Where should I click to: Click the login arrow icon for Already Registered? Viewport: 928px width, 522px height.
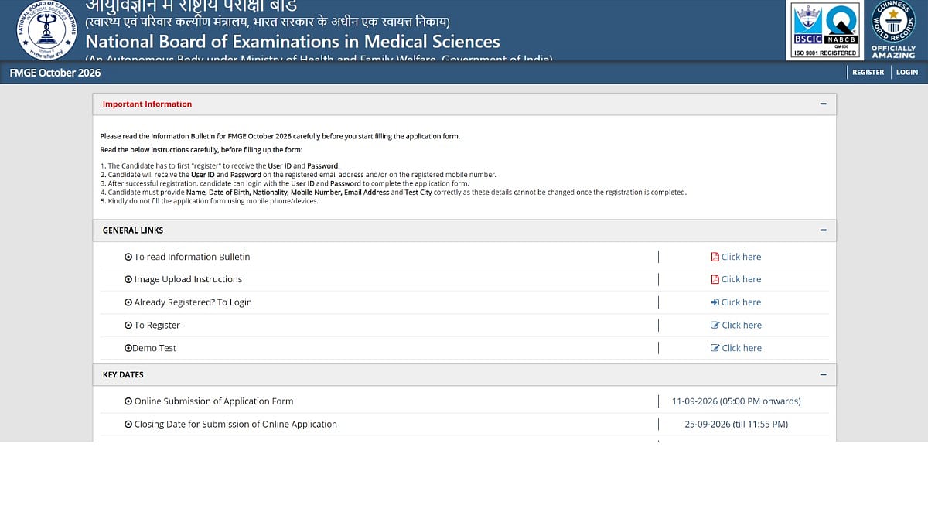715,302
